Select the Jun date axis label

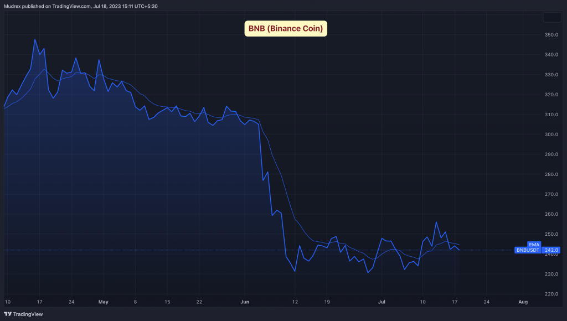coord(245,302)
